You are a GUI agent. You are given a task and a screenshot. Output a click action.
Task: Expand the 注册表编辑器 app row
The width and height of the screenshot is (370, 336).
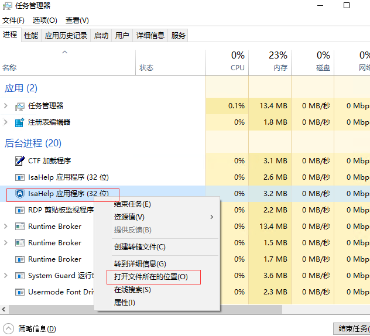(x=6, y=122)
